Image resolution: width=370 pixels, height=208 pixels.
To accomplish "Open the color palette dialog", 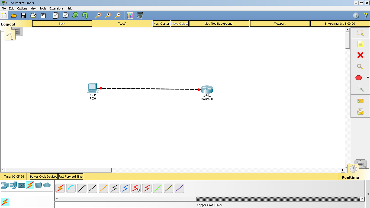I will point(130,15).
